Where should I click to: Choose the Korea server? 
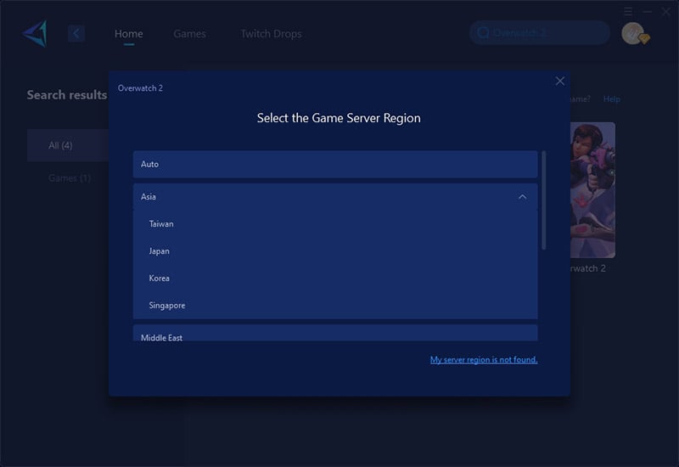[x=335, y=279]
